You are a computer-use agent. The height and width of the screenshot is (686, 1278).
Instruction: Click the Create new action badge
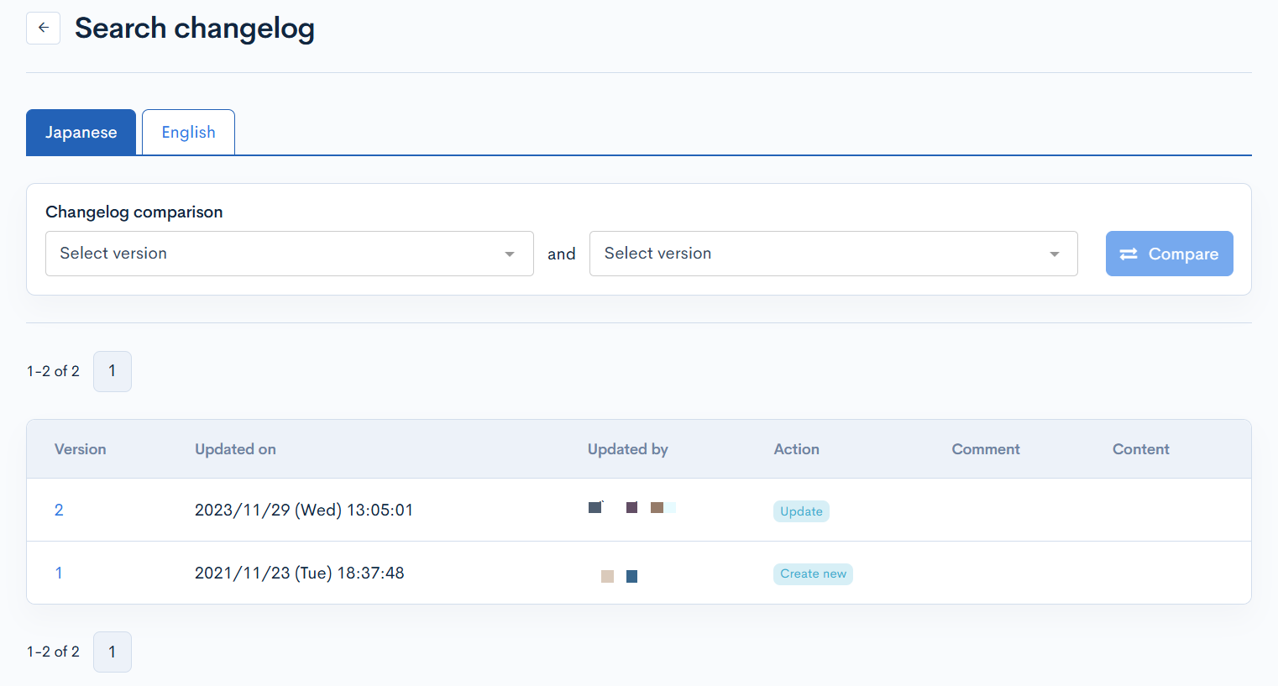[x=813, y=574]
